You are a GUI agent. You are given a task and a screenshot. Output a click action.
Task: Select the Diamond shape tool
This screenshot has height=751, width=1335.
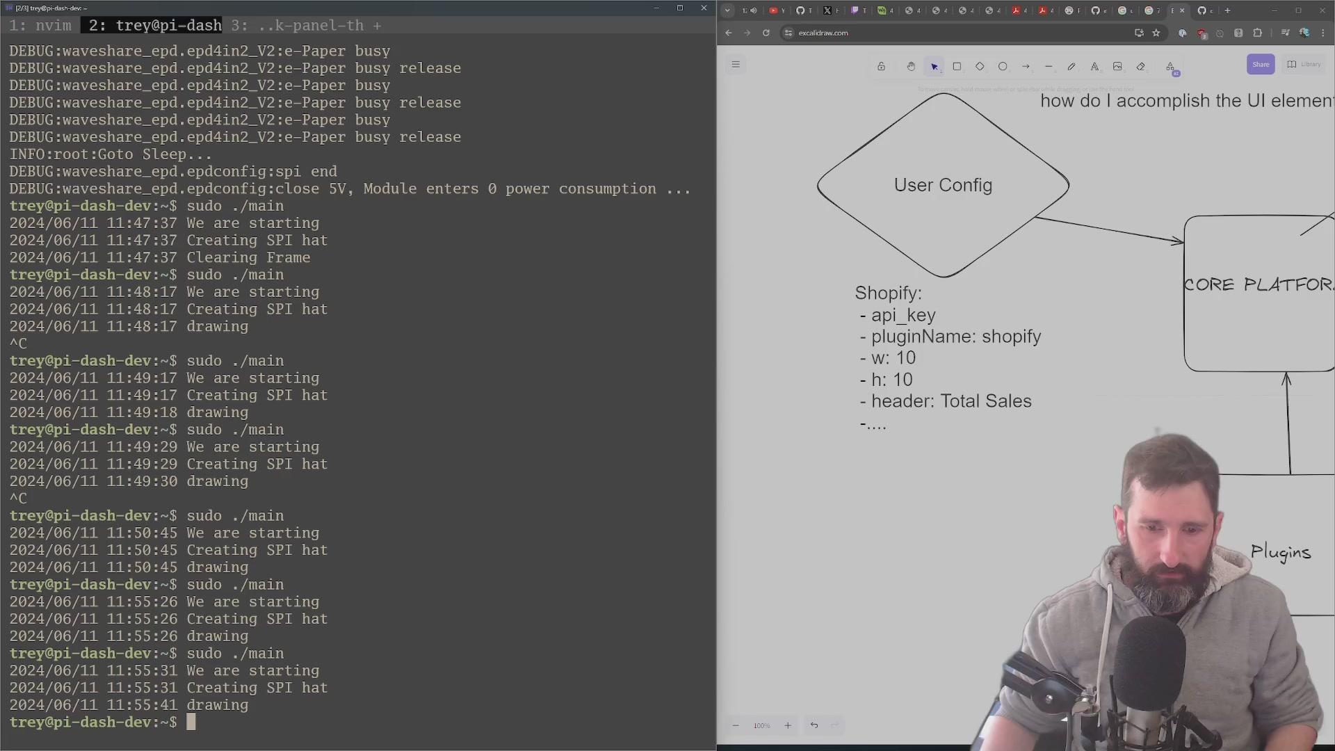click(x=980, y=67)
